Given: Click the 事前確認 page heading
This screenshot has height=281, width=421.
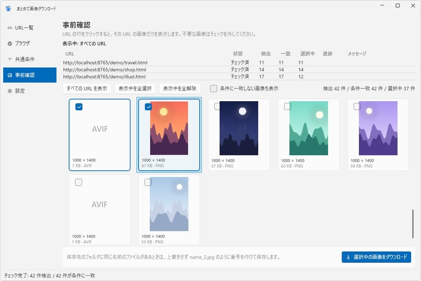Looking at the screenshot, I should [x=76, y=25].
